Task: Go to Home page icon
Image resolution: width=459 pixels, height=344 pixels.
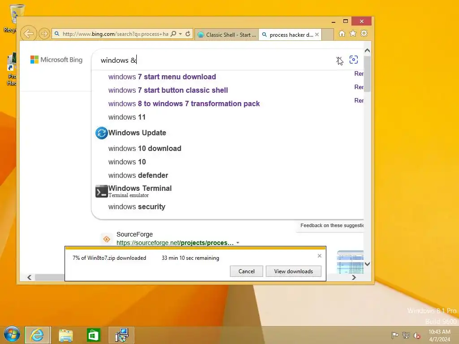Action: 342,34
